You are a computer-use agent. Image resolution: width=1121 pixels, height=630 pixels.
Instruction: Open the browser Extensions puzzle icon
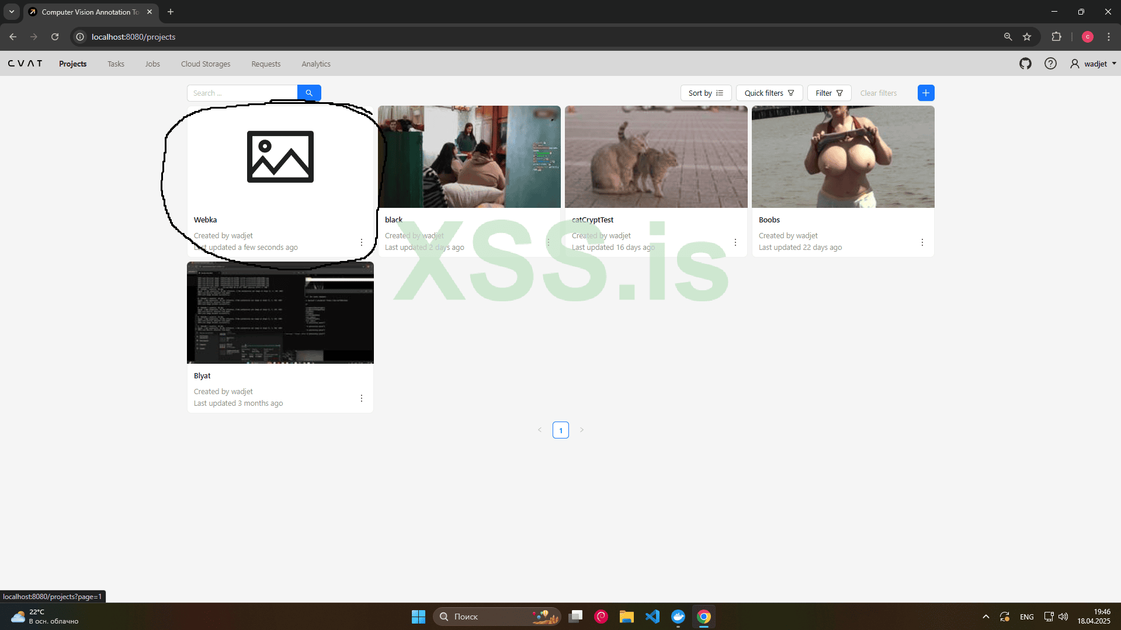(x=1056, y=37)
